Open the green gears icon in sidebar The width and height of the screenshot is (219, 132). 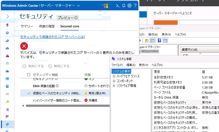tap(7, 102)
